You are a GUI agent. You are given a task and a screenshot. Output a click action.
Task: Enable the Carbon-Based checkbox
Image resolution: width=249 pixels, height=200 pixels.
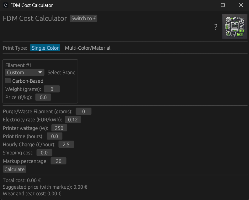click(x=8, y=81)
